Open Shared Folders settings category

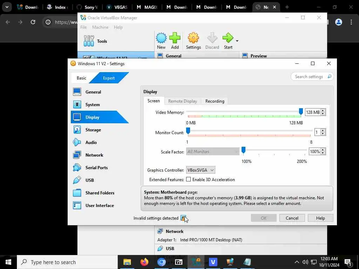(100, 193)
